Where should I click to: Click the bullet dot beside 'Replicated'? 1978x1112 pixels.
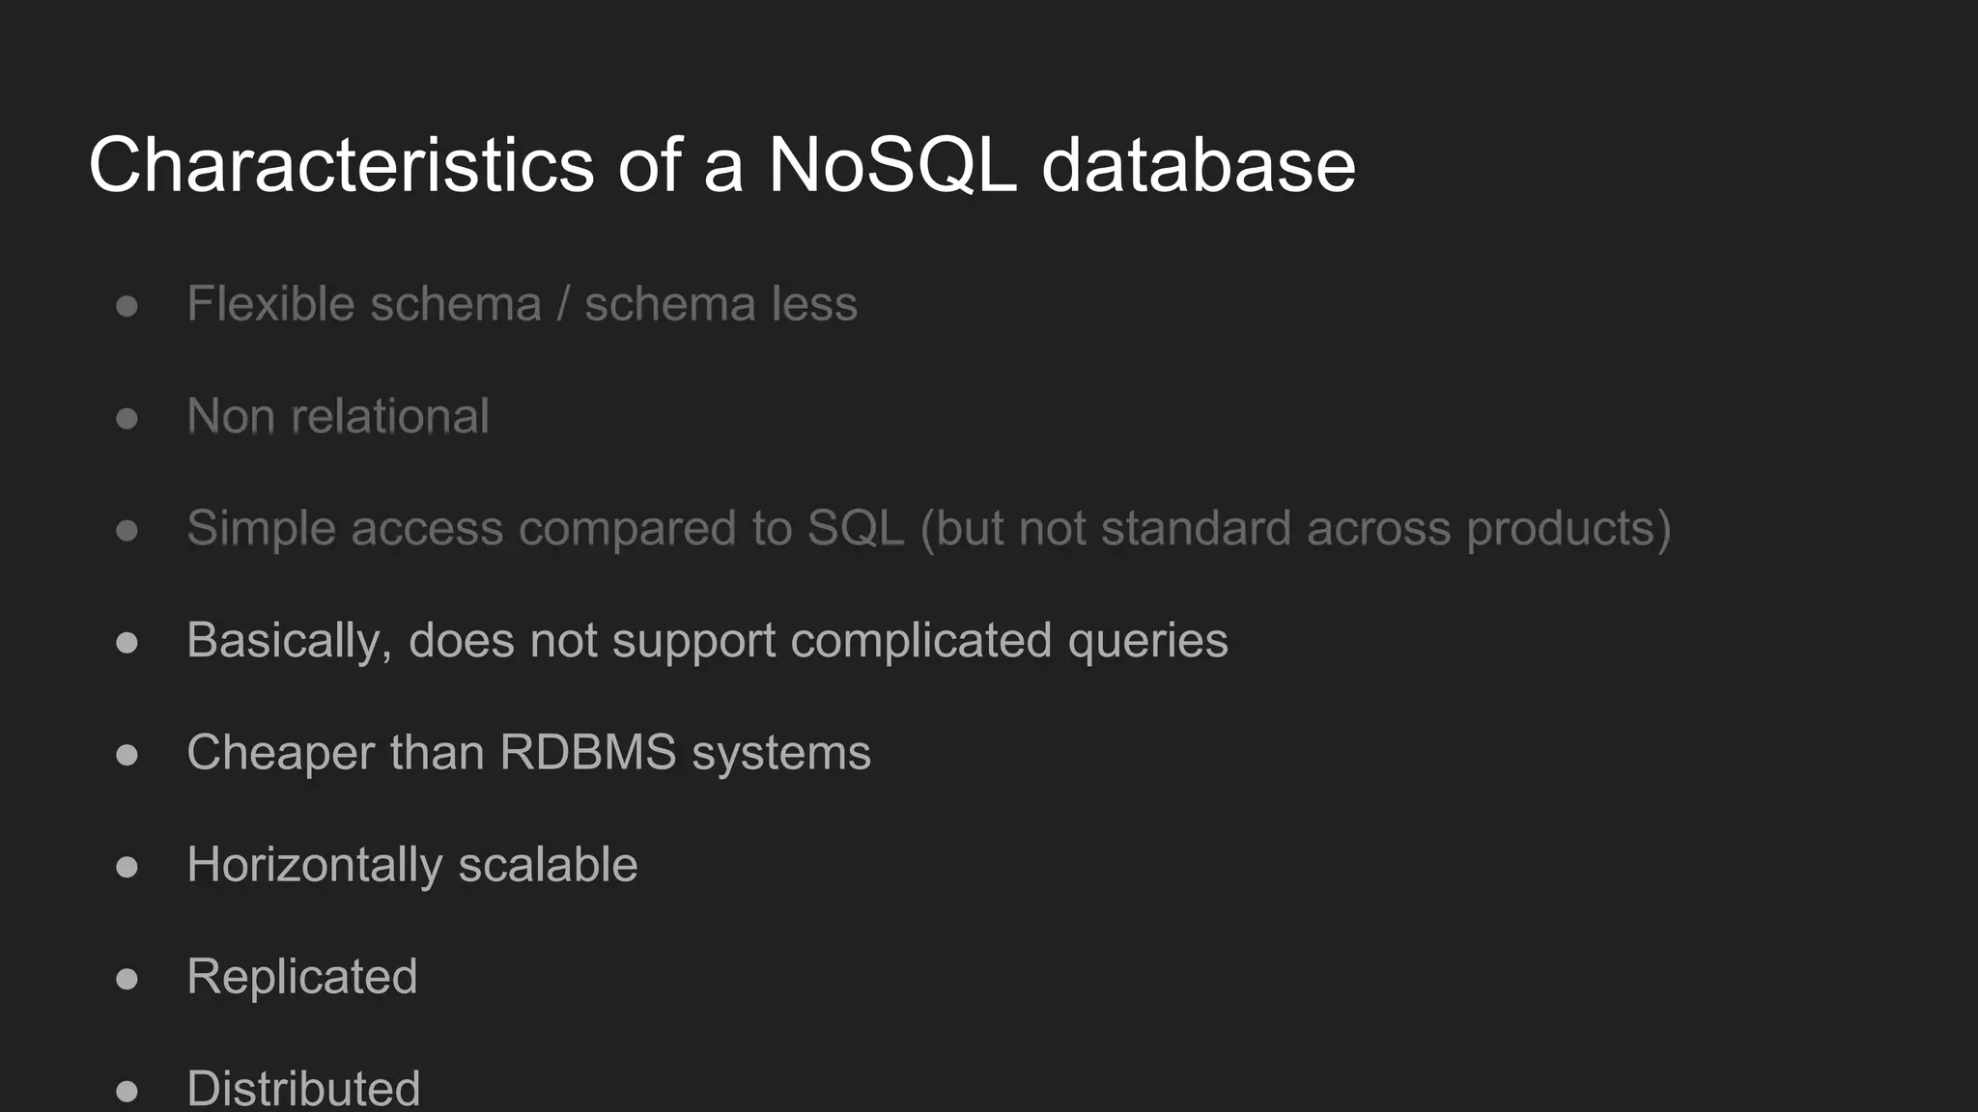coord(127,978)
